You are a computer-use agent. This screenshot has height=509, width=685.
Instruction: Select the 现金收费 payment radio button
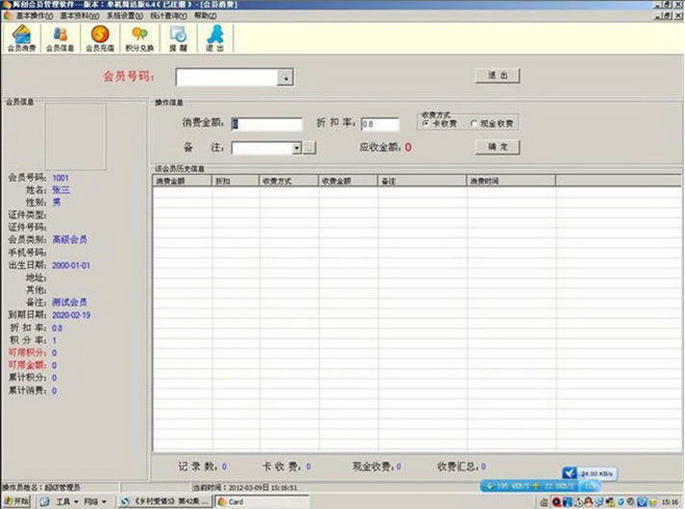coord(473,124)
